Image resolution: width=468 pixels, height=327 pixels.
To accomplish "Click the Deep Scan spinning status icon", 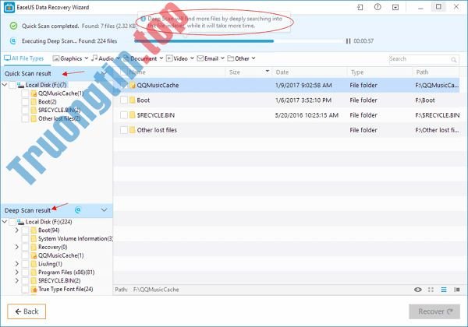I will click(78, 210).
